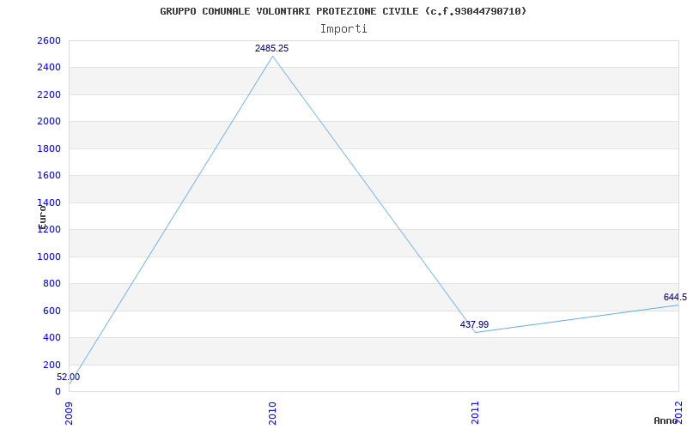Click the 2010 x-axis year label

click(x=272, y=412)
